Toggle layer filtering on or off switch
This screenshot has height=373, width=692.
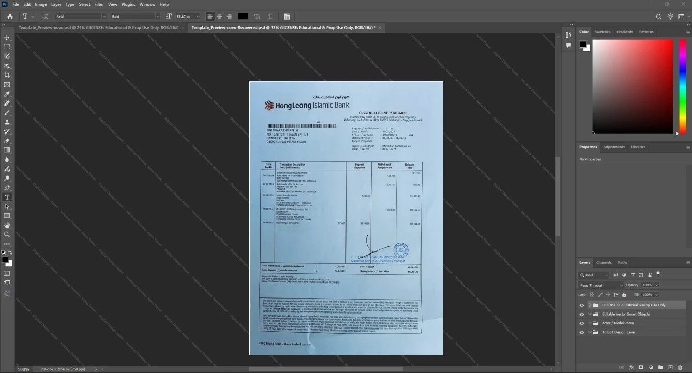tap(658, 274)
